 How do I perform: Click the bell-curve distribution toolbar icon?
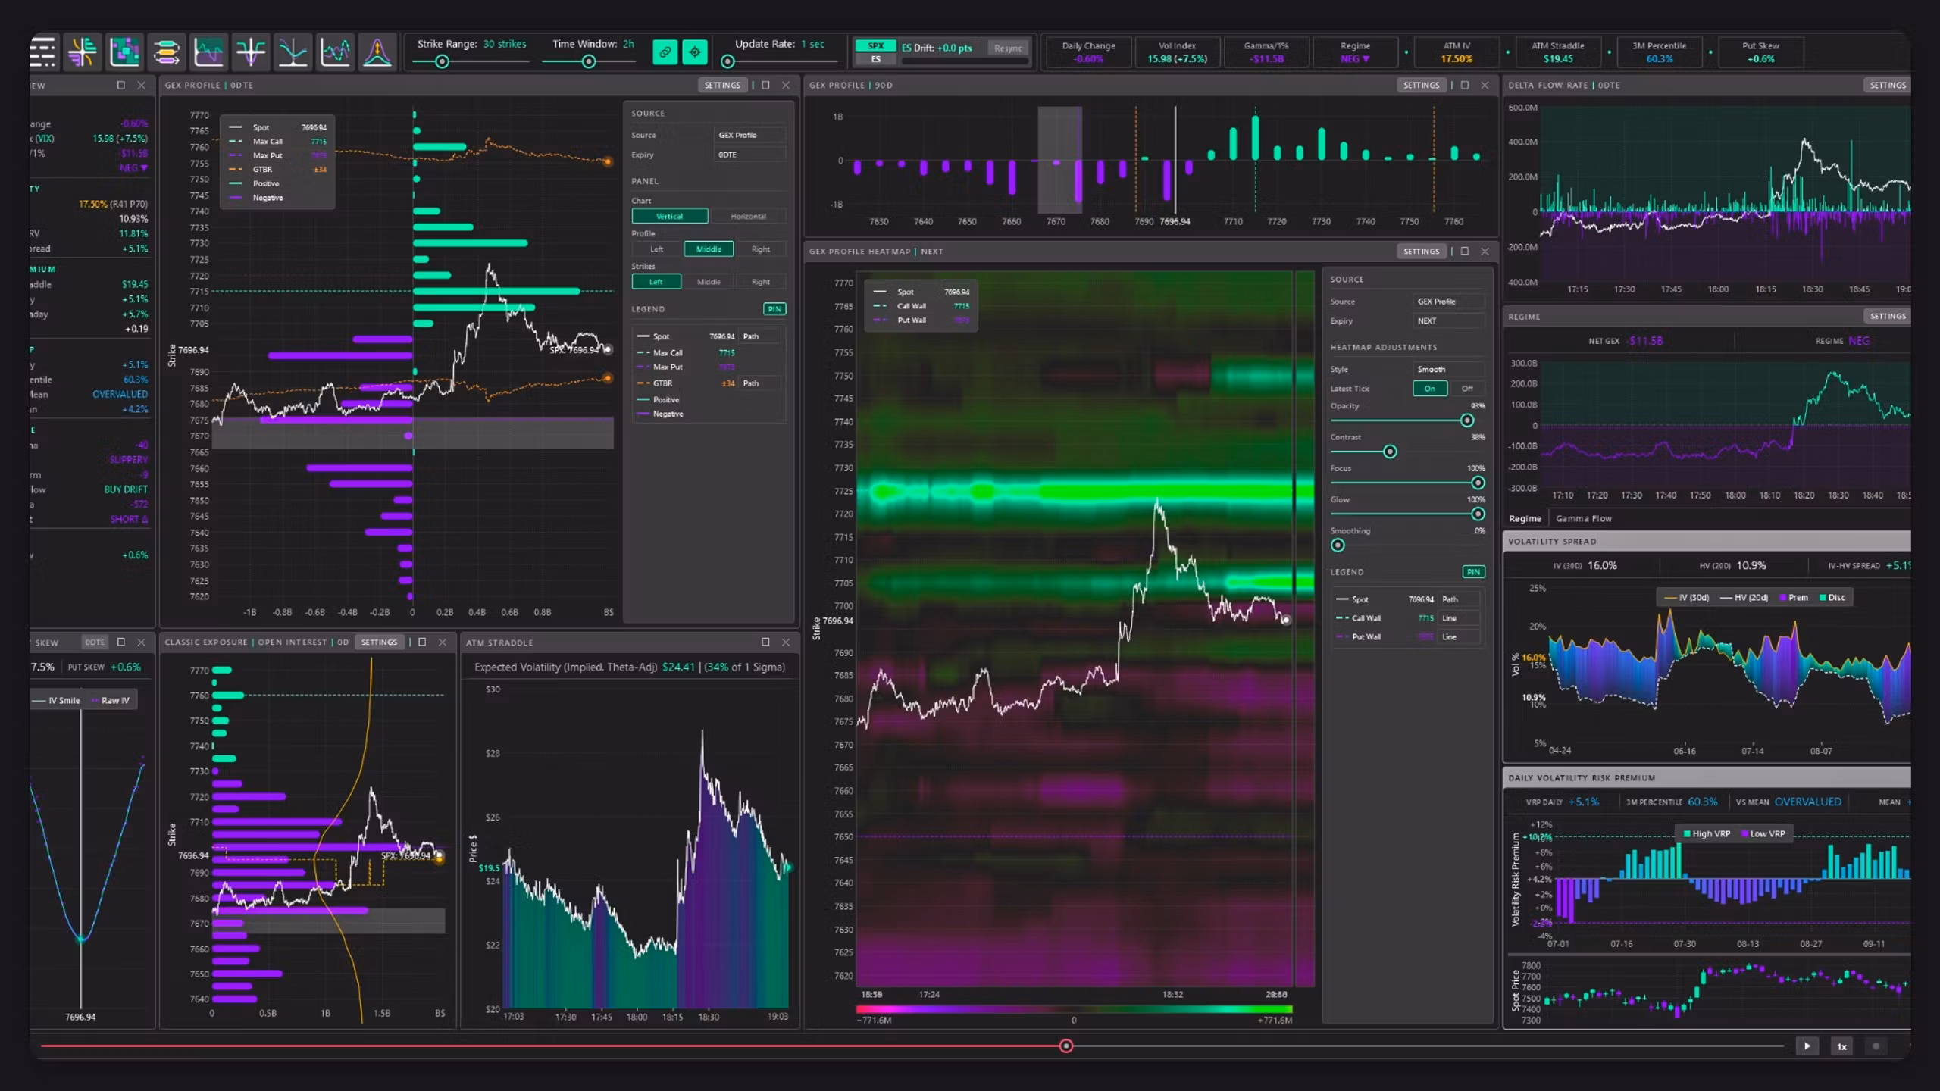coord(377,52)
